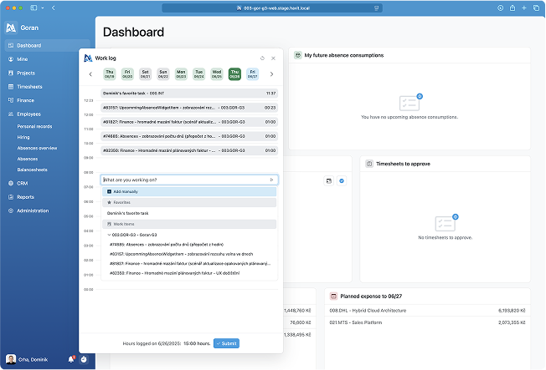Select Thu 06/19 day tab
The width and height of the screenshot is (546, 370).
click(x=110, y=74)
